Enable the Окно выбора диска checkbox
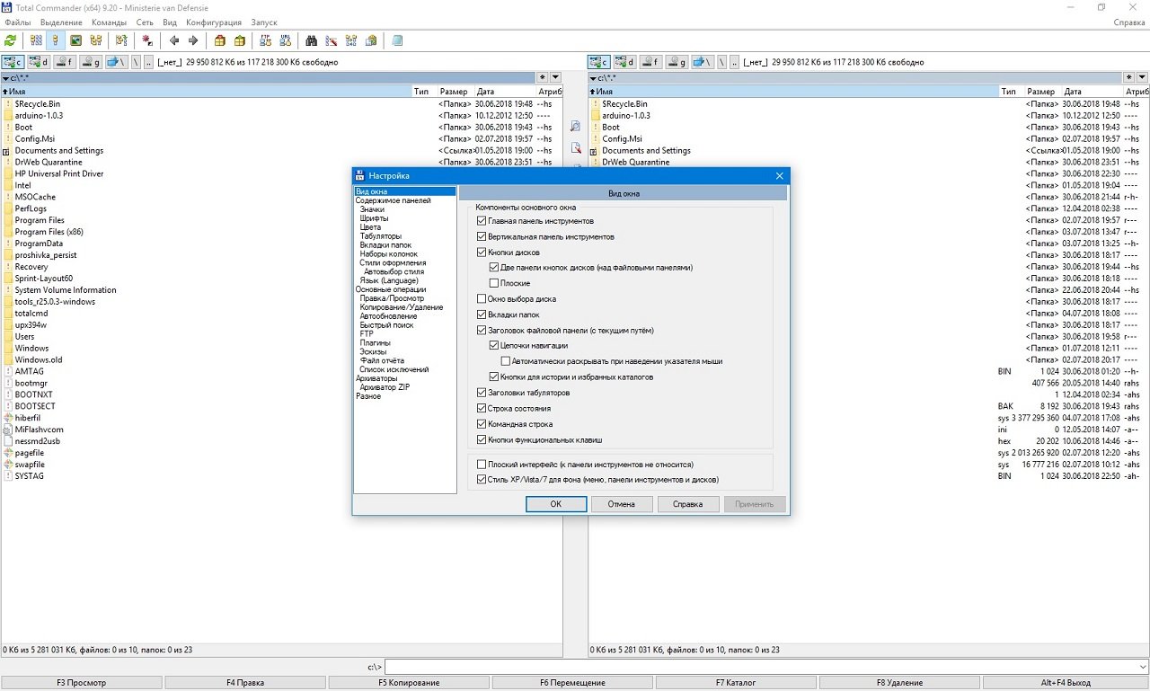Screen dimensions: 1150x691 (482, 298)
